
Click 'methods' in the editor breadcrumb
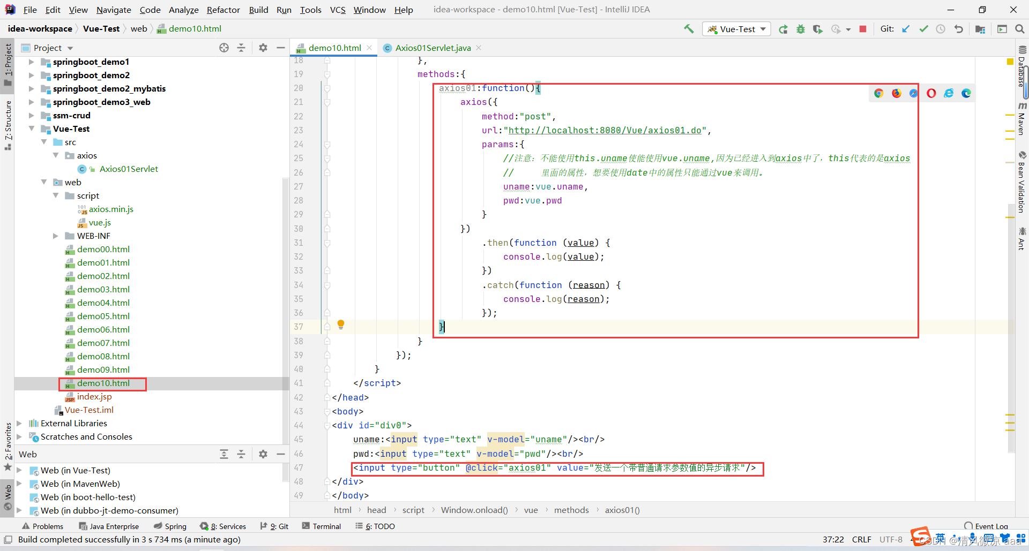coord(571,510)
